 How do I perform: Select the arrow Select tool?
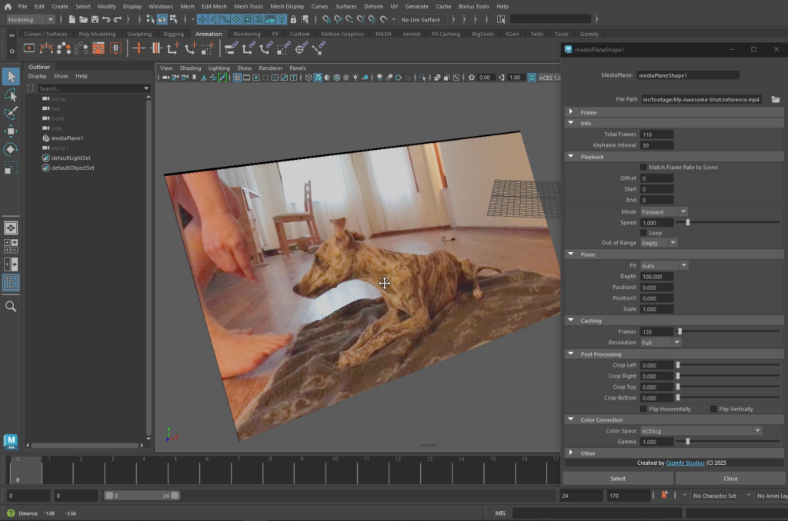click(11, 76)
